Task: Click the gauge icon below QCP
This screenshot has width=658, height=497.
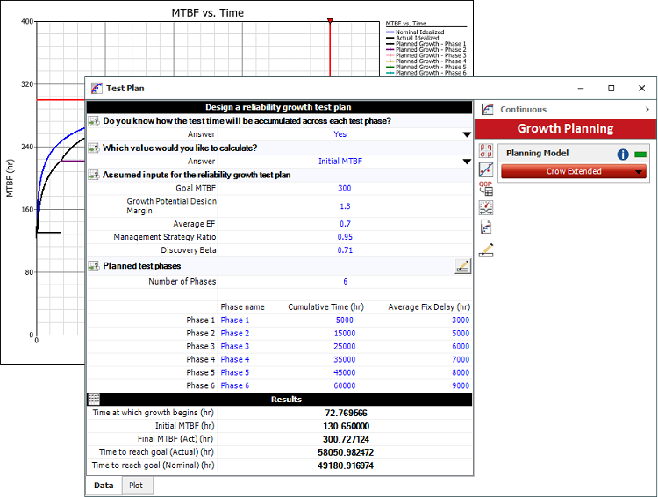Action: 487,207
